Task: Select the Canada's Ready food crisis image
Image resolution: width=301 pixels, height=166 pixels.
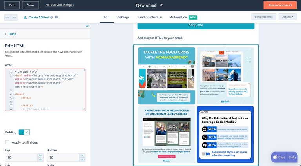Action: [167, 76]
